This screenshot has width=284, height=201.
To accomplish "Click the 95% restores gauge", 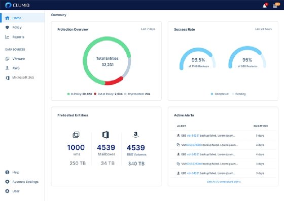I will coord(247,58).
